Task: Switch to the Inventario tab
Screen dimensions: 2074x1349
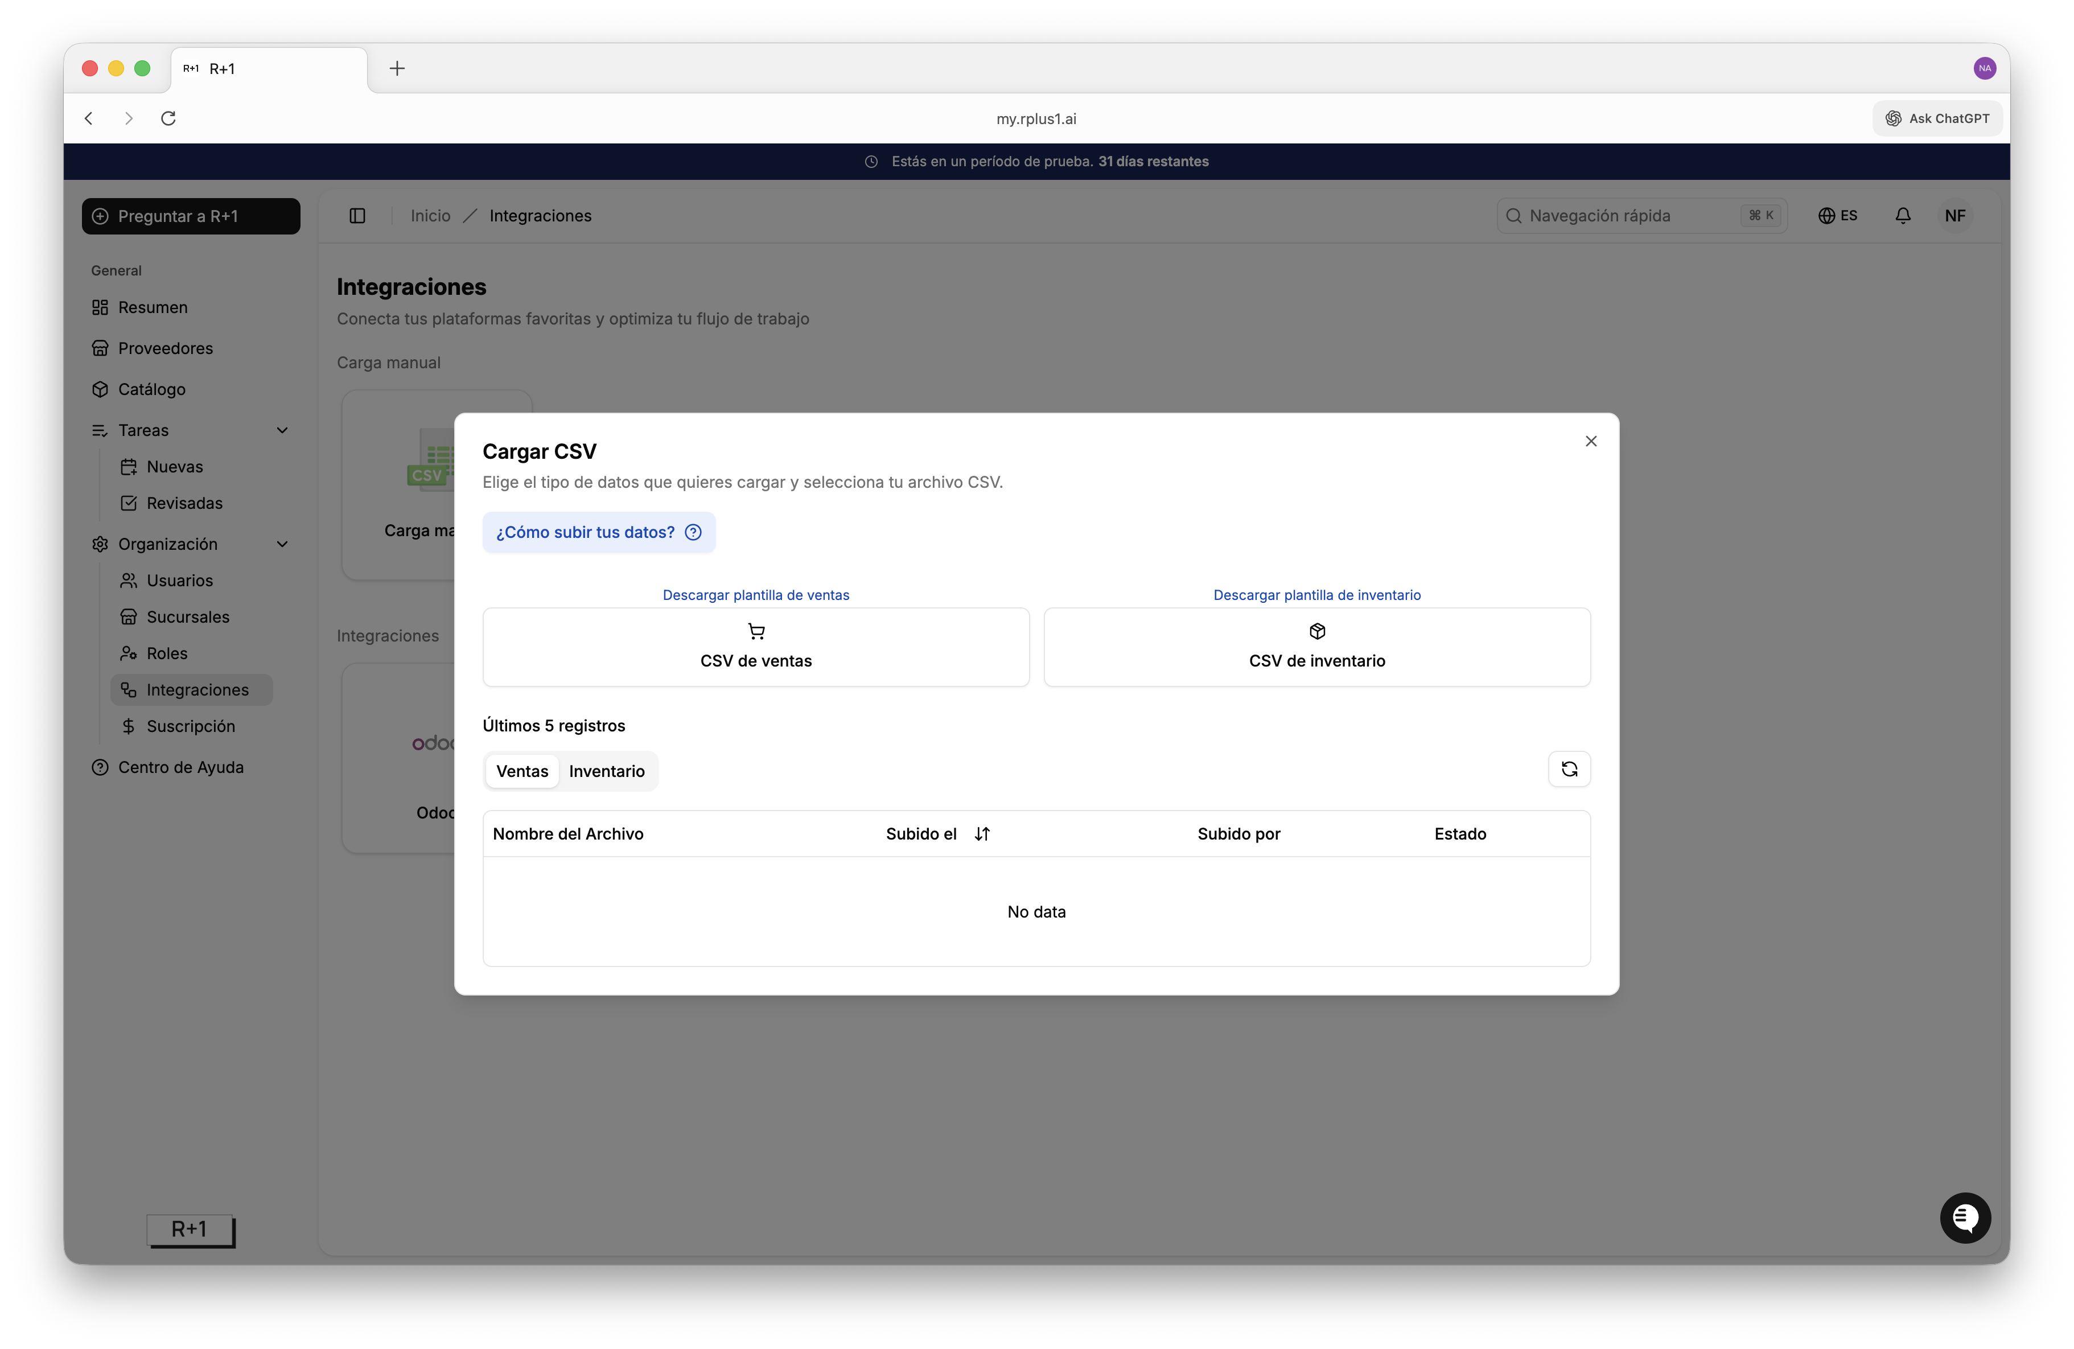Action: pyautogui.click(x=607, y=771)
